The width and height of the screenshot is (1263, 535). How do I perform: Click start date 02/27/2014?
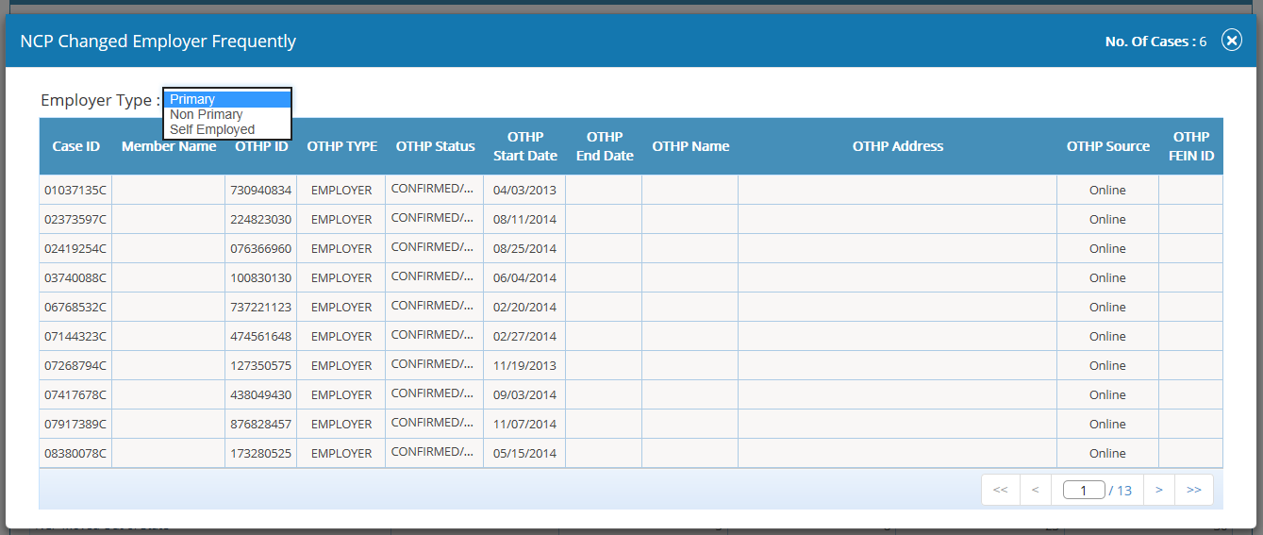point(524,336)
